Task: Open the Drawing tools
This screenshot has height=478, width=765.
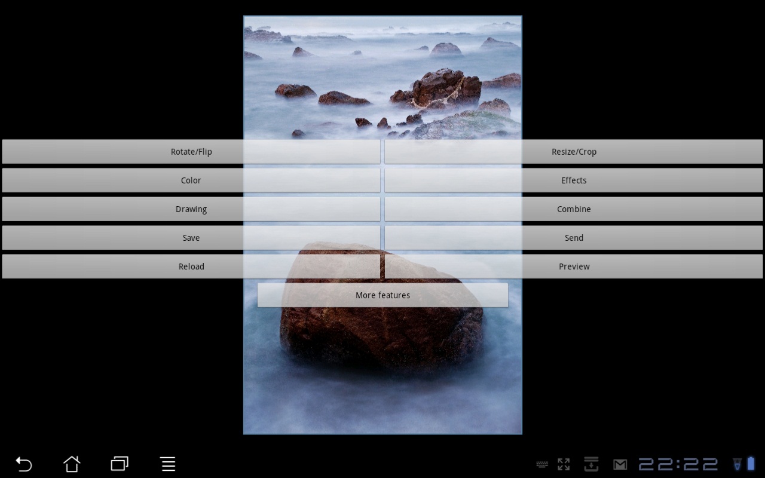Action: click(191, 209)
